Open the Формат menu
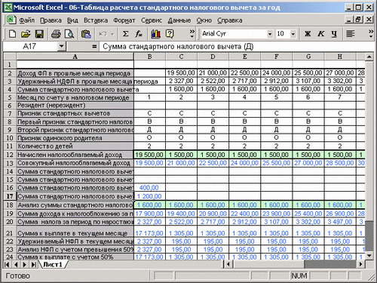The image size is (377, 283). (x=124, y=20)
